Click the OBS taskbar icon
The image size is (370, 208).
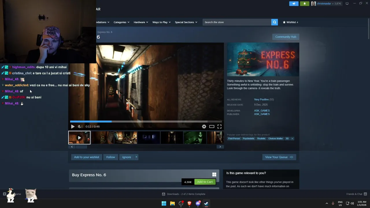point(181,203)
